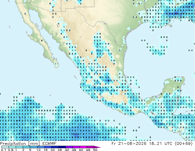Click the '50' legend scale value

pyautogui.click(x=95, y=150)
